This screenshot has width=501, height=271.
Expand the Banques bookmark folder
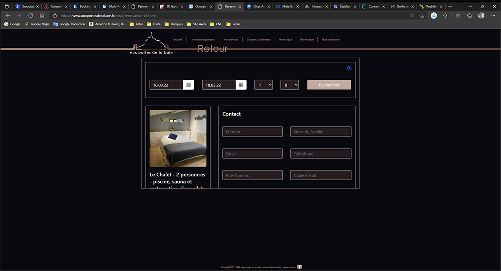click(x=174, y=24)
